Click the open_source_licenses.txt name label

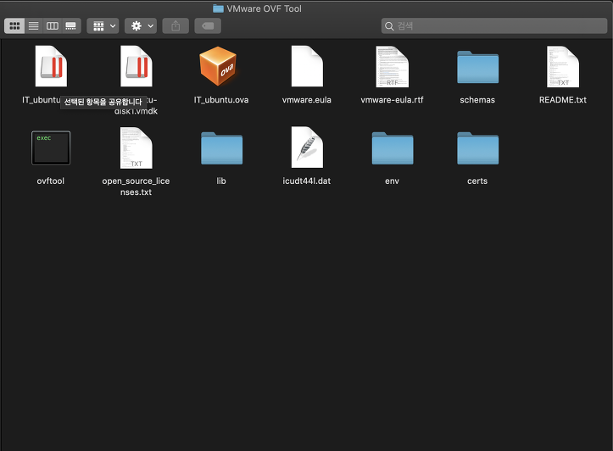(x=136, y=187)
